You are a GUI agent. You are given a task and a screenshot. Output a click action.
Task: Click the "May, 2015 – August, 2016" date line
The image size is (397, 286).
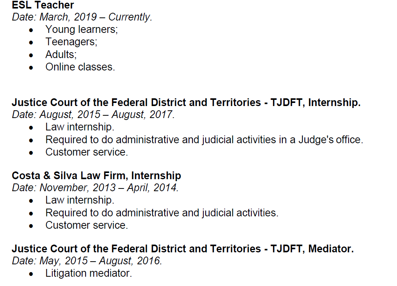point(87,261)
